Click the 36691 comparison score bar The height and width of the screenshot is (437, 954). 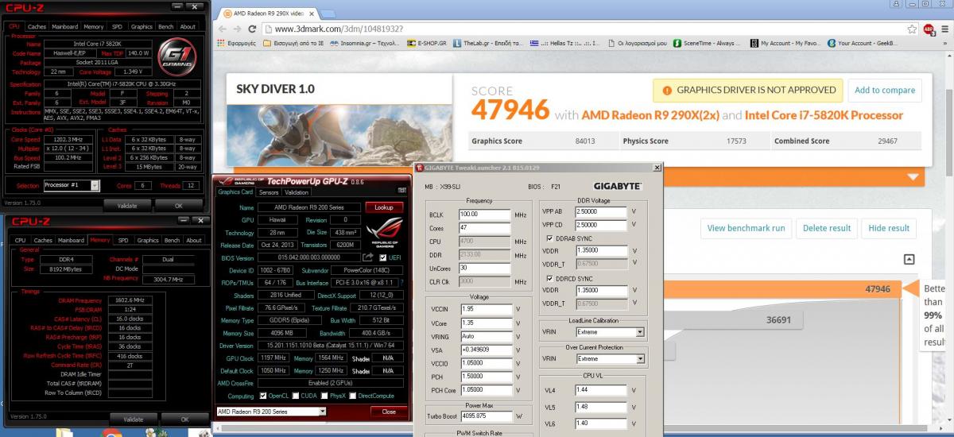point(733,320)
